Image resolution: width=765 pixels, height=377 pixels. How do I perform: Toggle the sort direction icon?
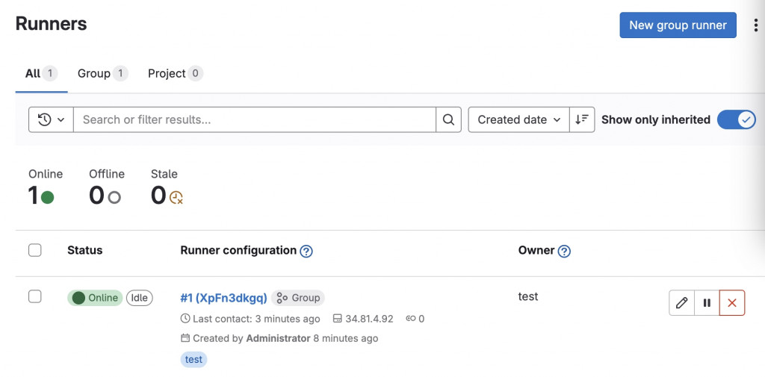(582, 119)
